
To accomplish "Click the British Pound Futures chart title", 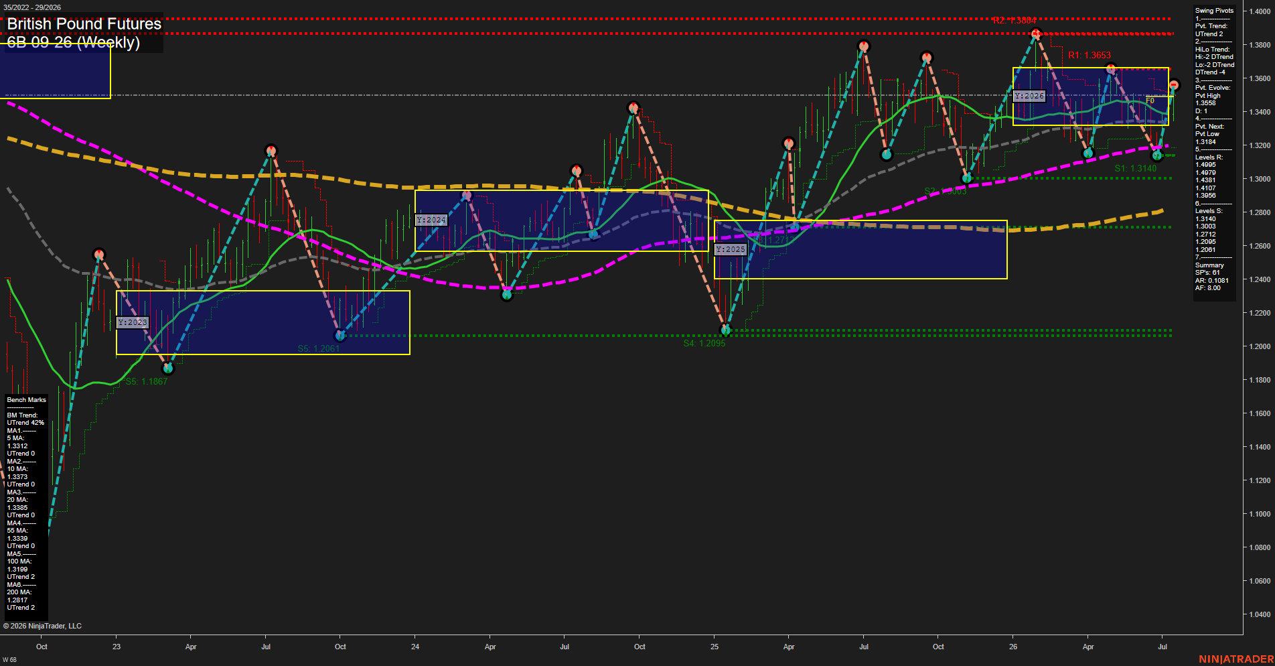I will click(84, 24).
